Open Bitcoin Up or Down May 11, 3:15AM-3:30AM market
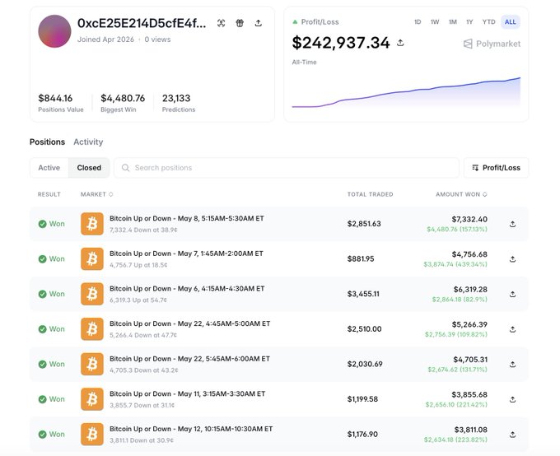Screen dimensions: 560x456 187,393
